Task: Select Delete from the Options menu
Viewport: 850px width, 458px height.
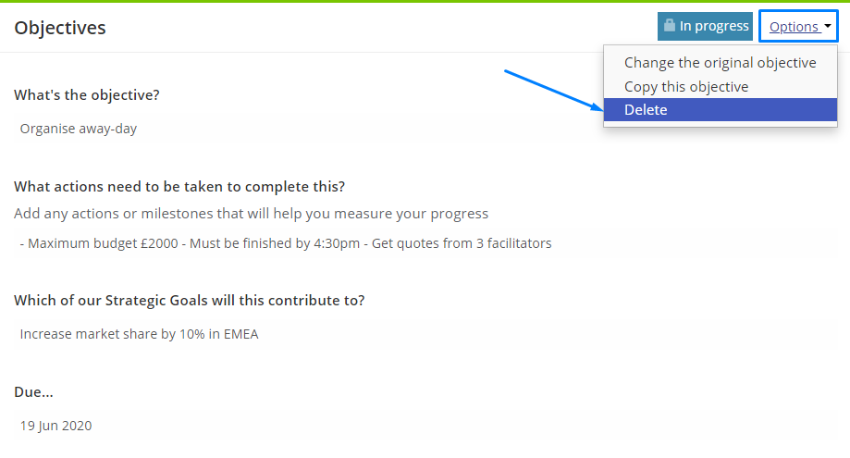Action: coord(721,109)
